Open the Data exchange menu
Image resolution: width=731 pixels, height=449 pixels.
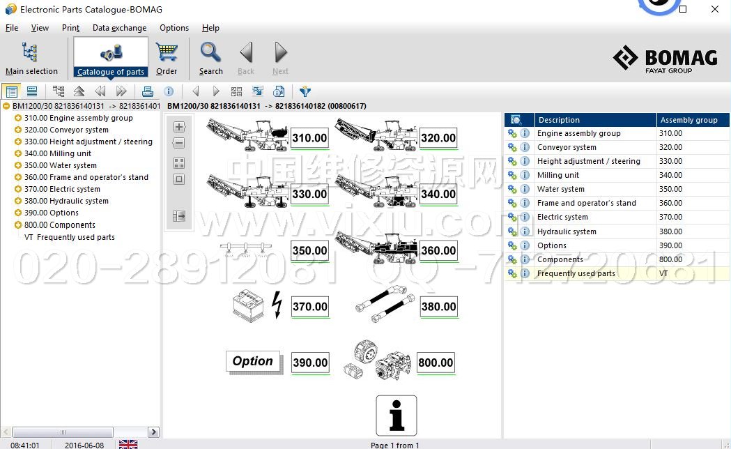(x=119, y=28)
